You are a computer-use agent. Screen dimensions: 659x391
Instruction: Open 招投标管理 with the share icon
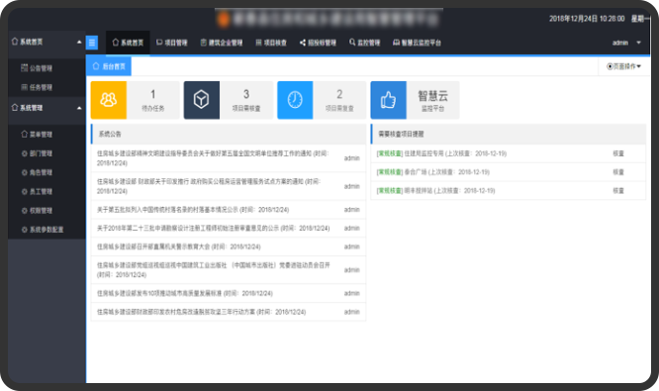click(318, 43)
